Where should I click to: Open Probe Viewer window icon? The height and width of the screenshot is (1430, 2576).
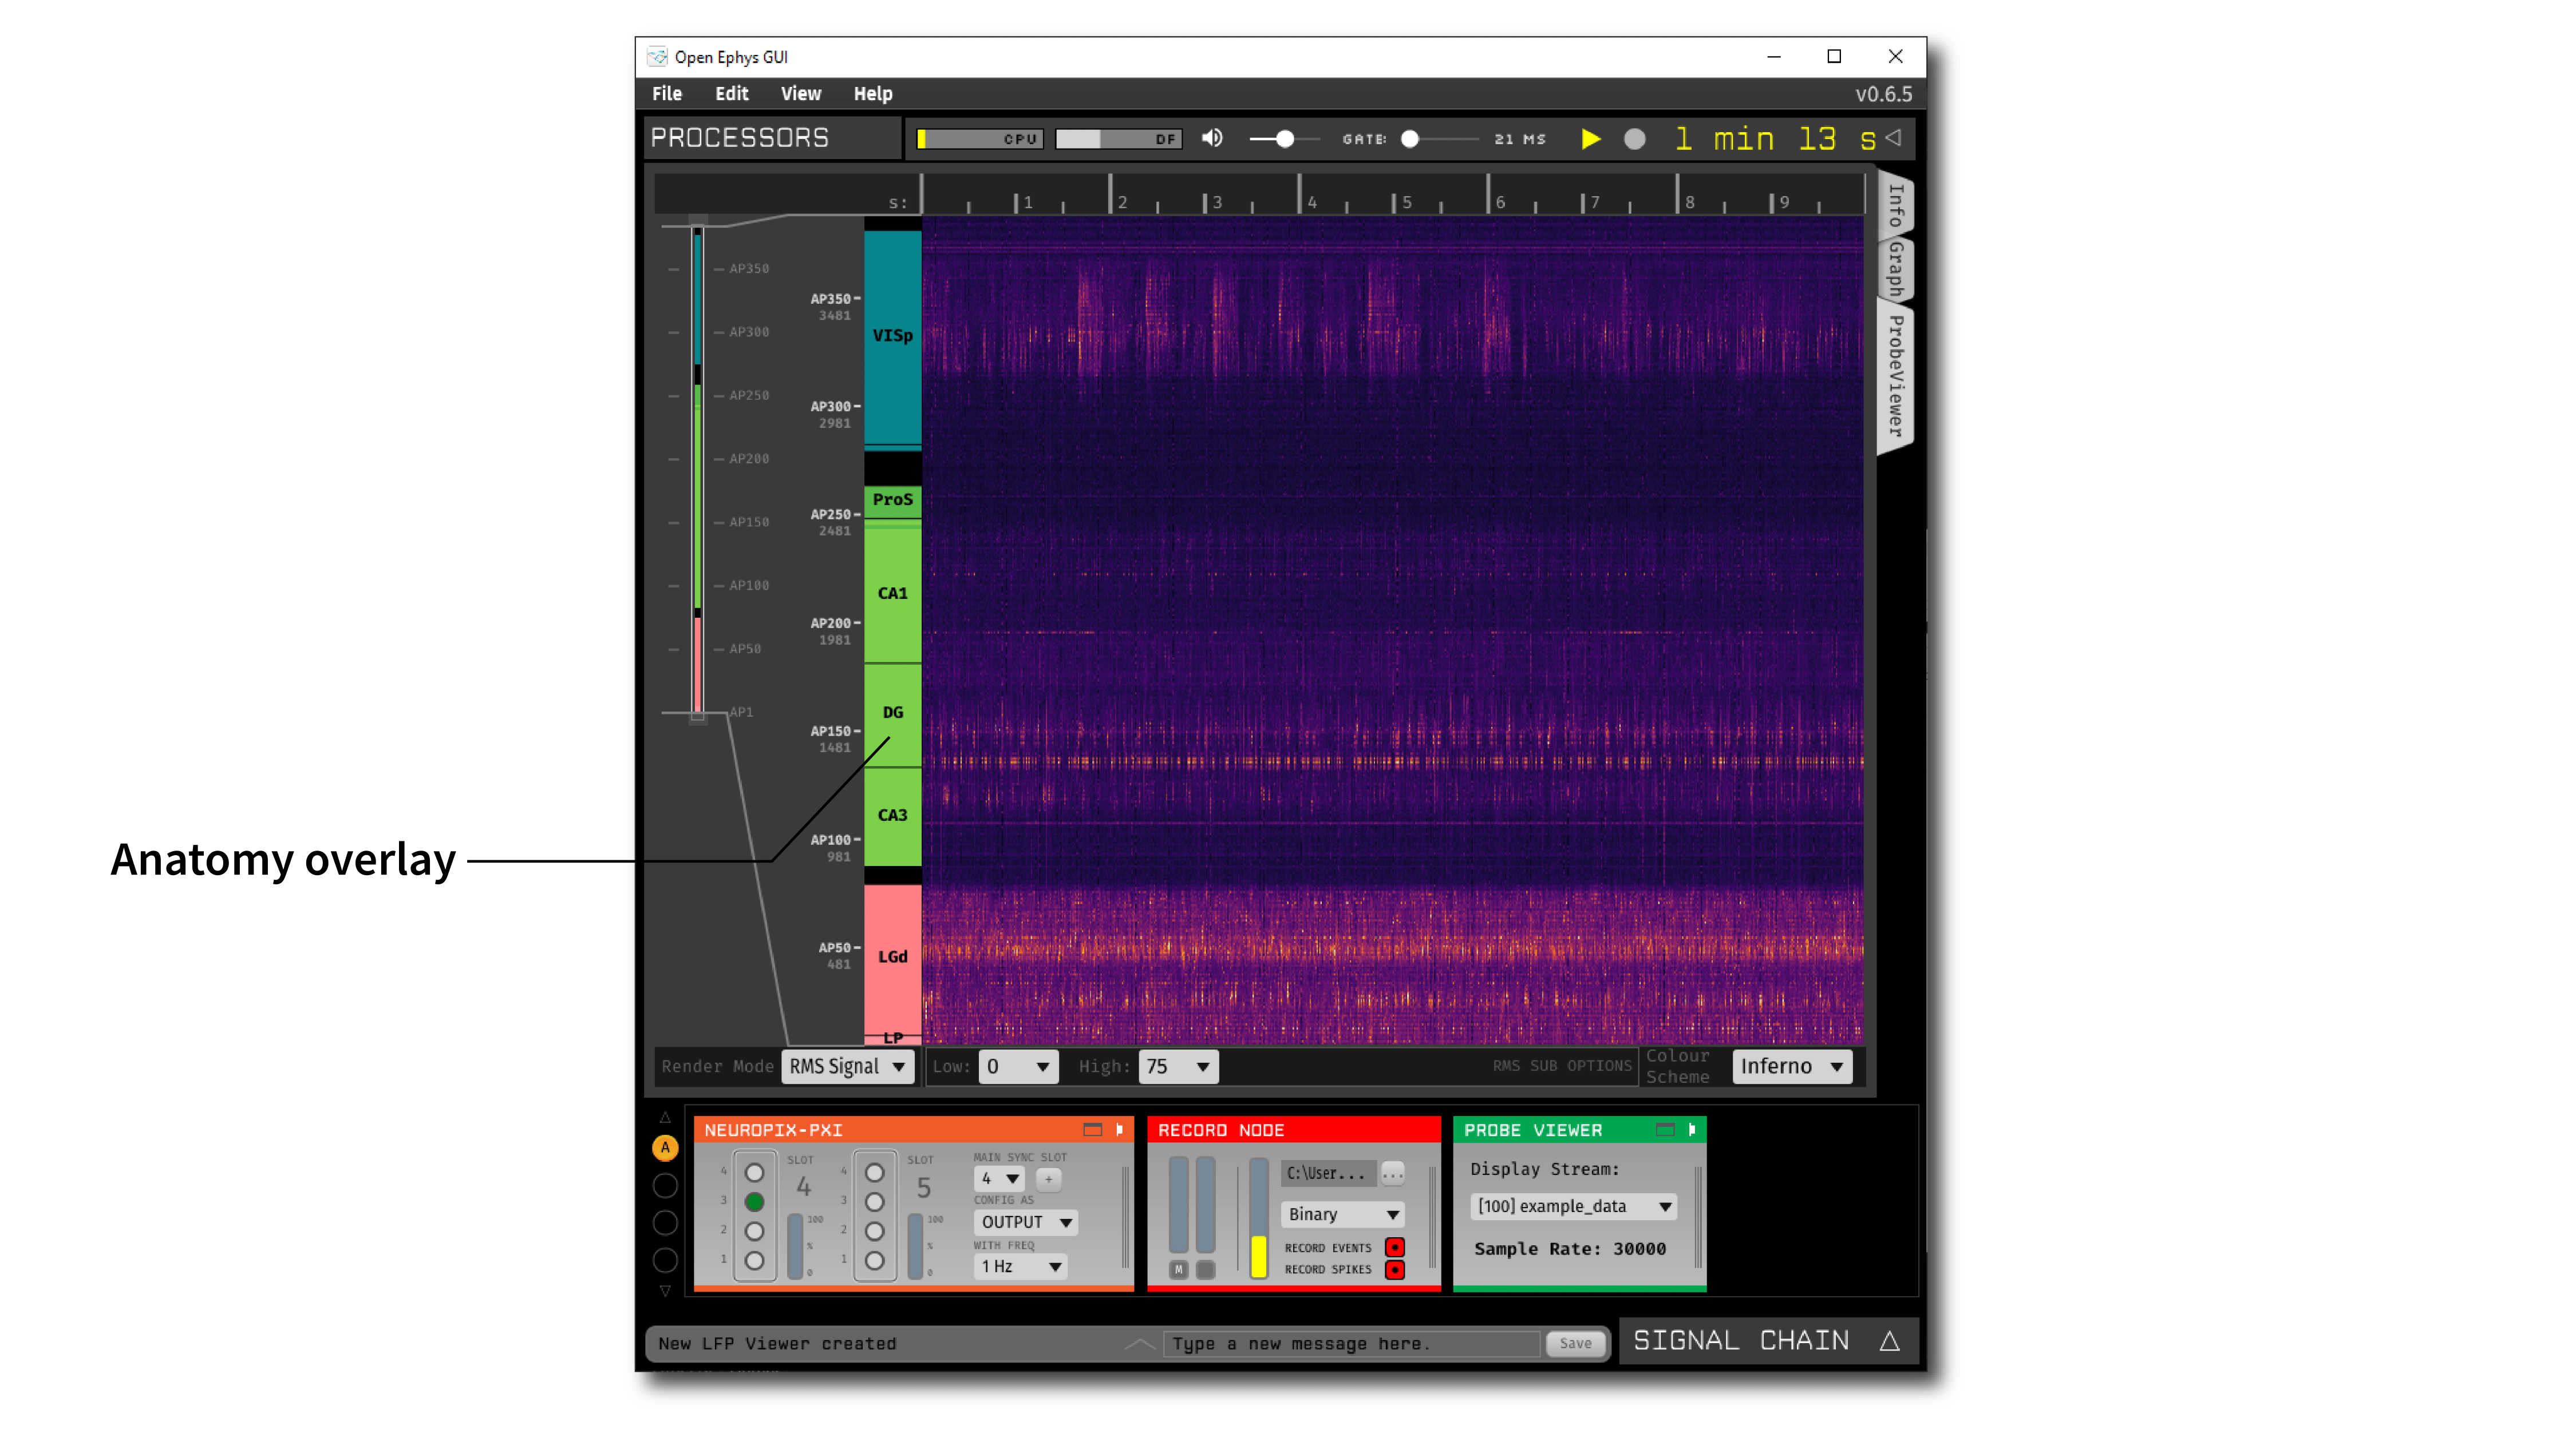1665,1129
